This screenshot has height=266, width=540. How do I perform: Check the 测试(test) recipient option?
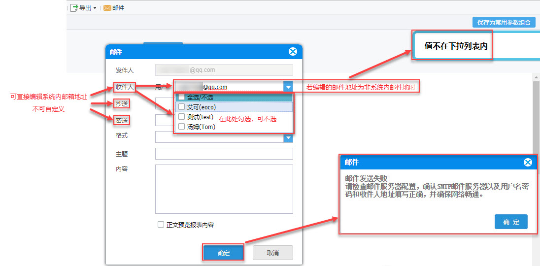[181, 117]
